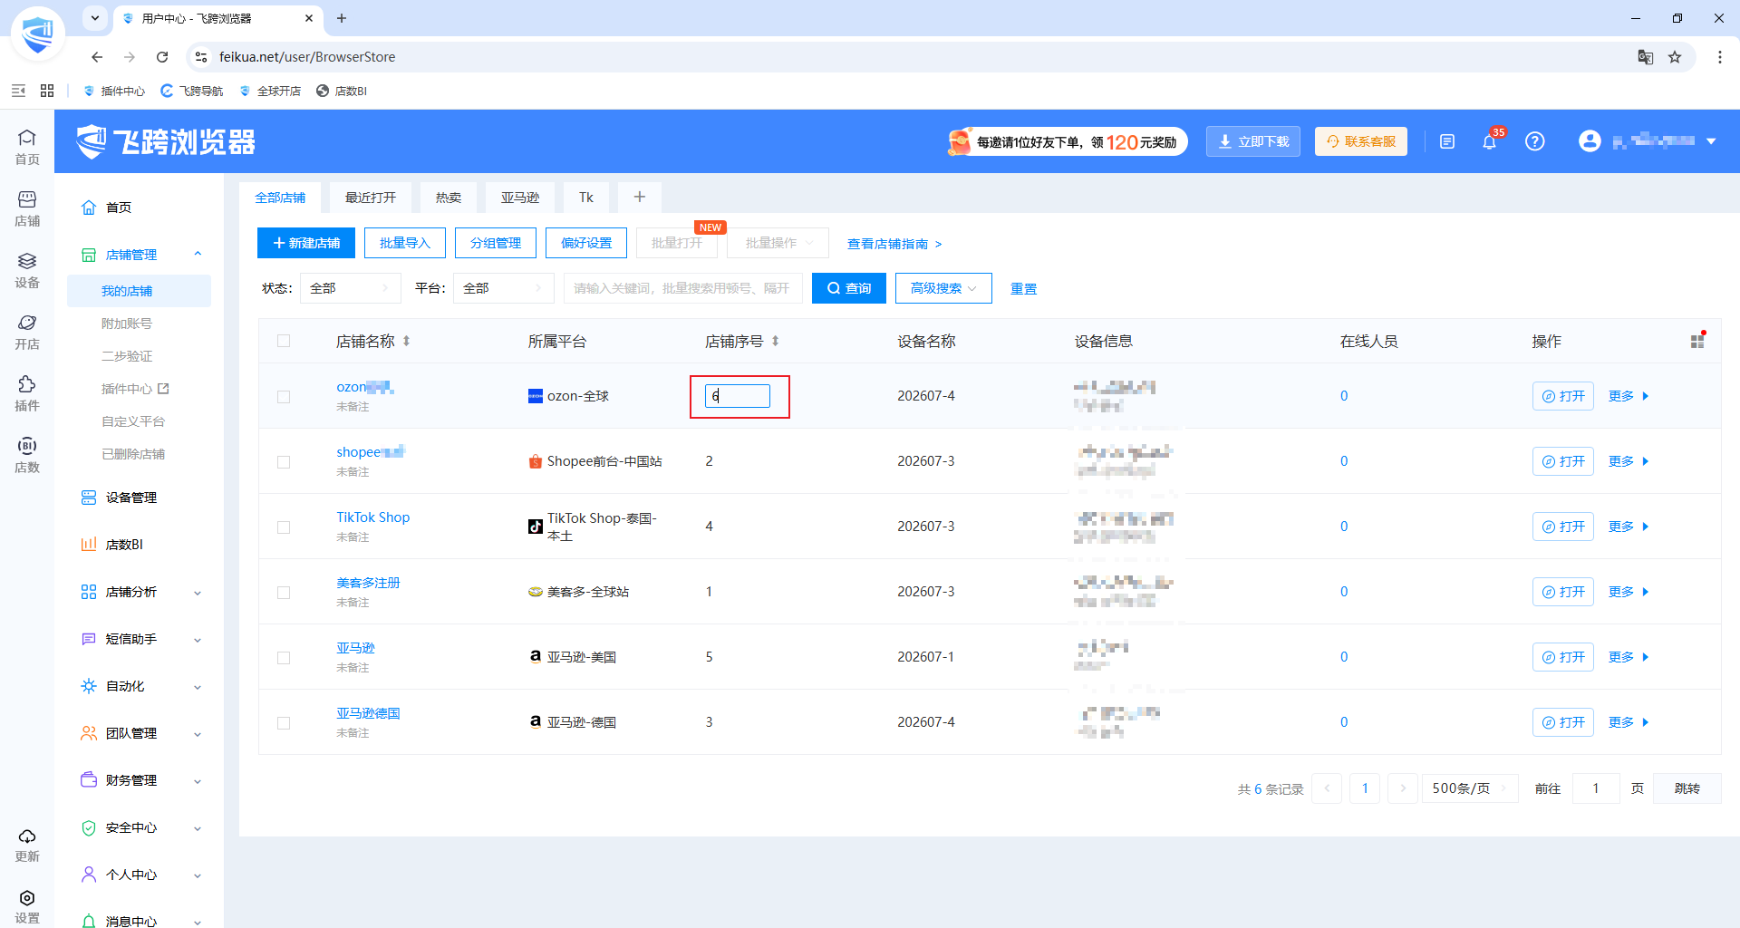Open the 状态 dropdown set to 全部
Screen dimensions: 1740x928
coord(351,288)
